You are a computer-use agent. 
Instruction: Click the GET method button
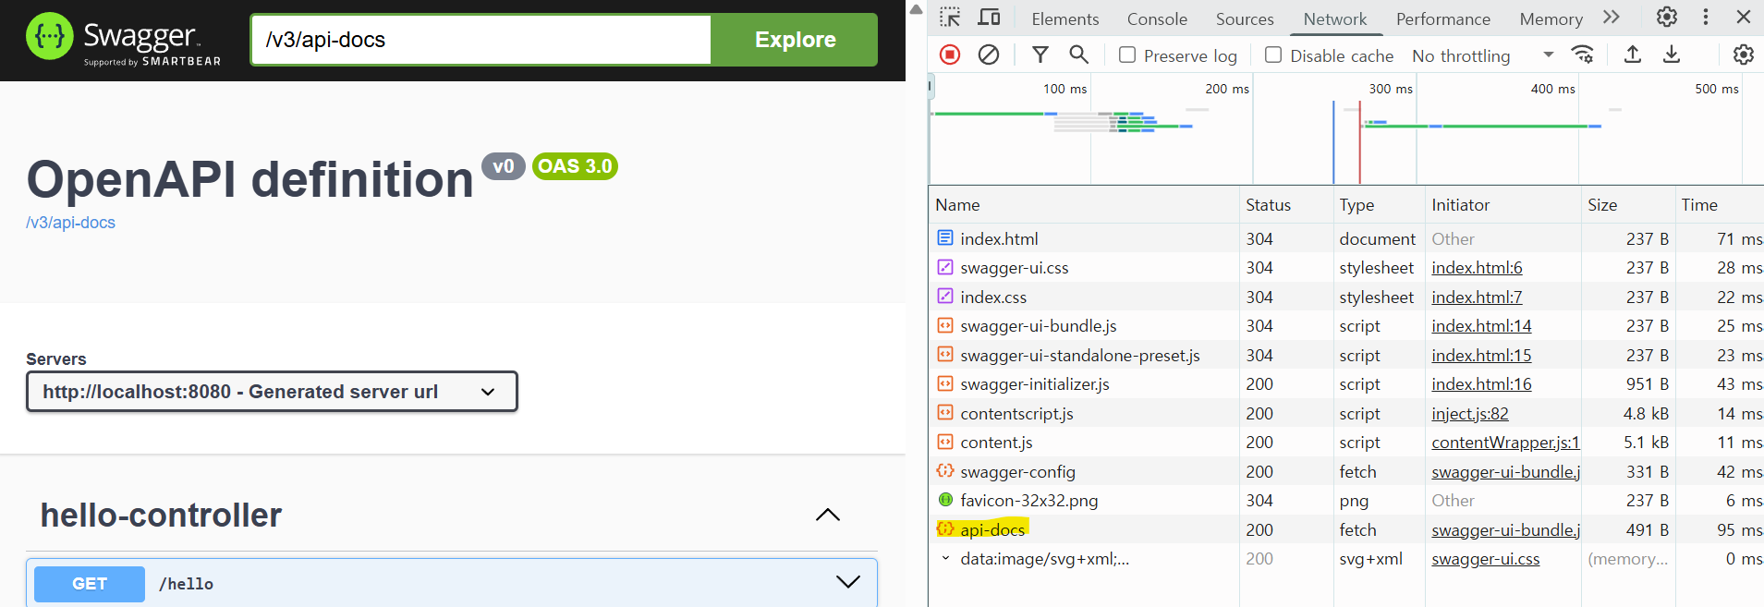pos(90,584)
